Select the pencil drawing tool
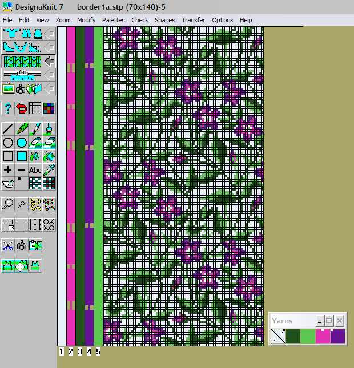 (22, 128)
